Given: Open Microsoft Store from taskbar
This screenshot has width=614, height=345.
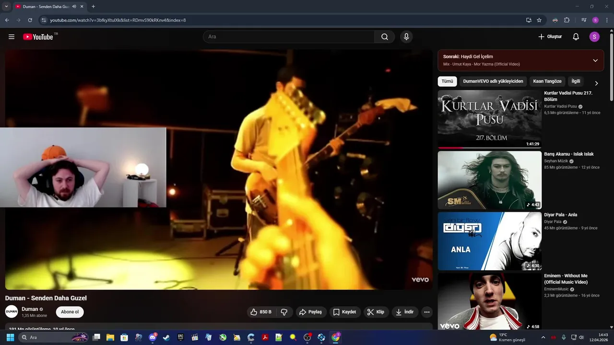Looking at the screenshot, I should point(124,337).
